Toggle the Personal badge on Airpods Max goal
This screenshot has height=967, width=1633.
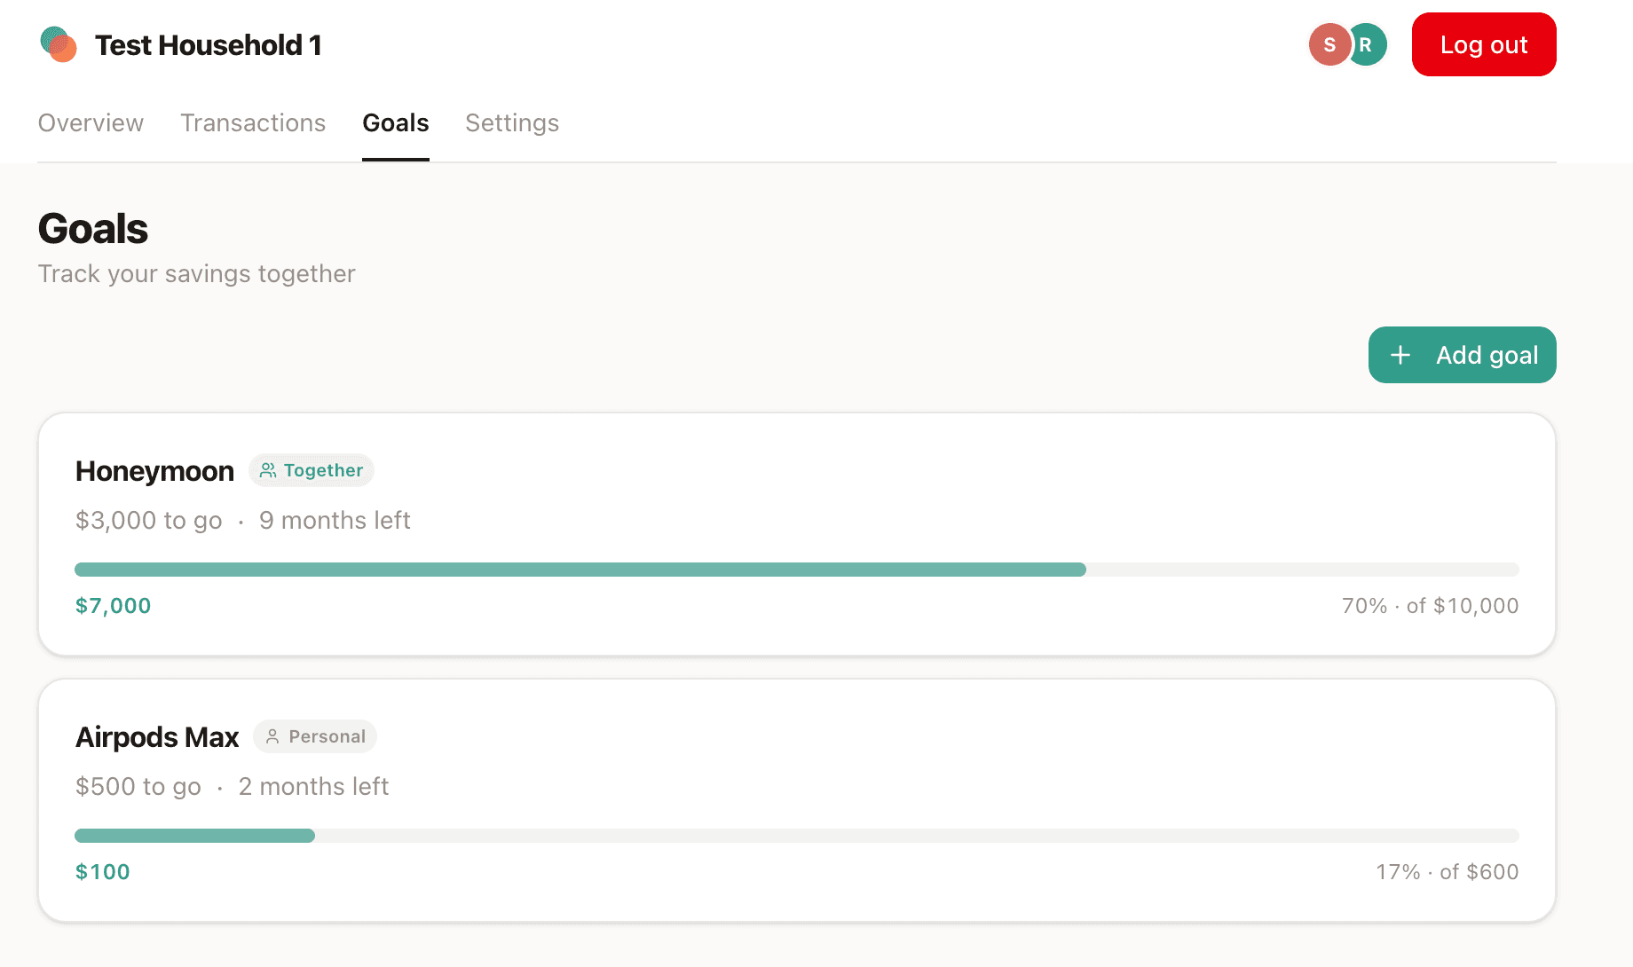[x=315, y=736]
